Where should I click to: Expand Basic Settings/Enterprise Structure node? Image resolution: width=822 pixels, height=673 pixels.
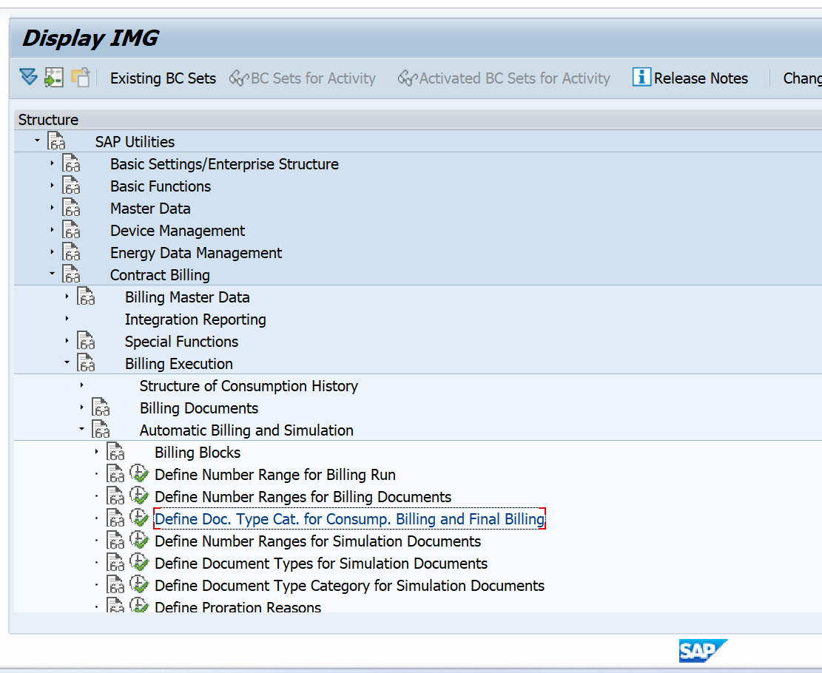(x=52, y=163)
